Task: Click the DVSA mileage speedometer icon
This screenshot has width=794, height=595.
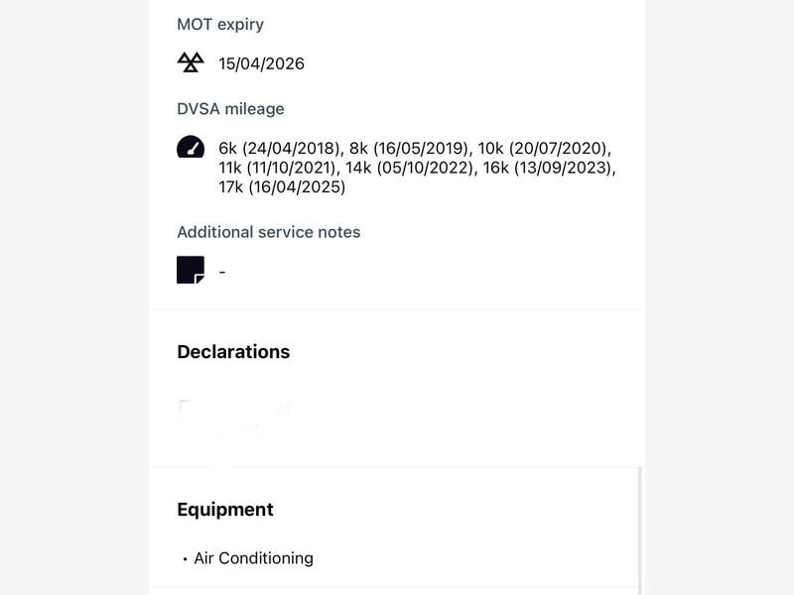Action: coord(191,147)
